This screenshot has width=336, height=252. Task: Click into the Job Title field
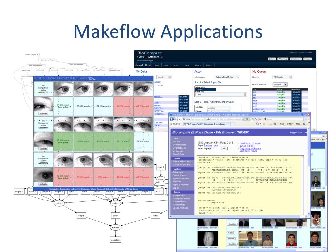(x=219, y=108)
